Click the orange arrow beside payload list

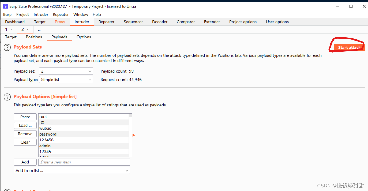[x=133, y=135]
